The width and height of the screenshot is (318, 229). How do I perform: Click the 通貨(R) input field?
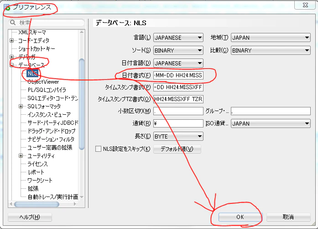click(x=178, y=123)
